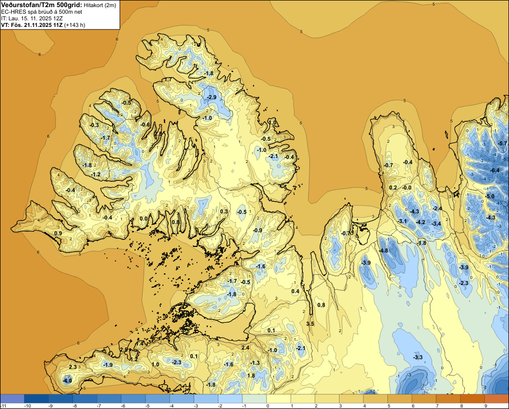Click the 2.5 temperature label

tap(124, 350)
